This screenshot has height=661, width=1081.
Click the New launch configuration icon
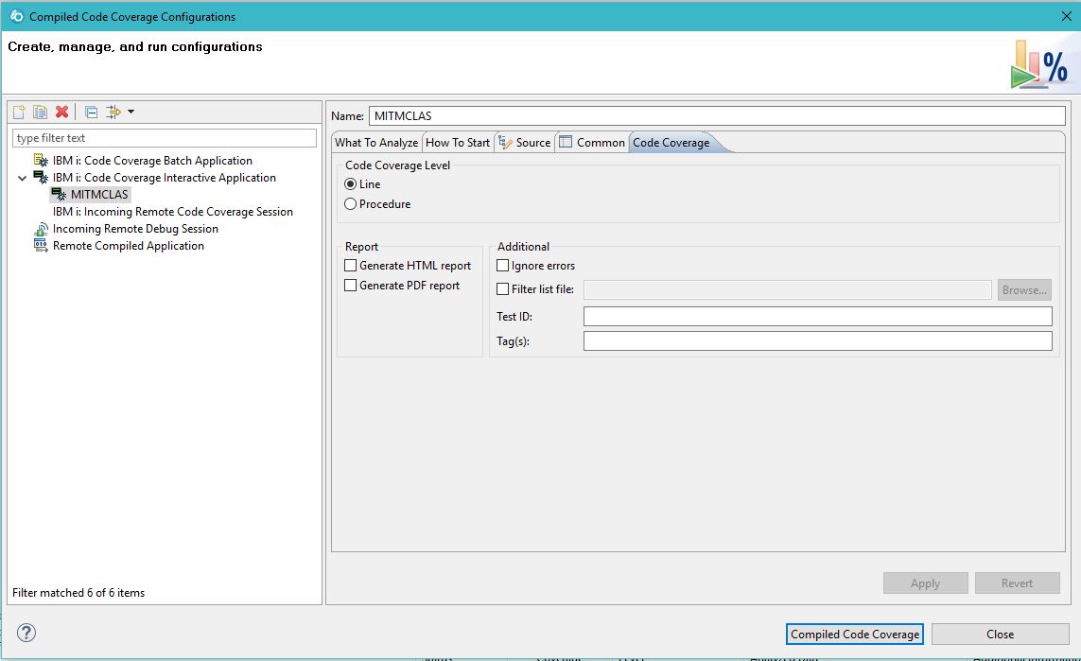19,112
